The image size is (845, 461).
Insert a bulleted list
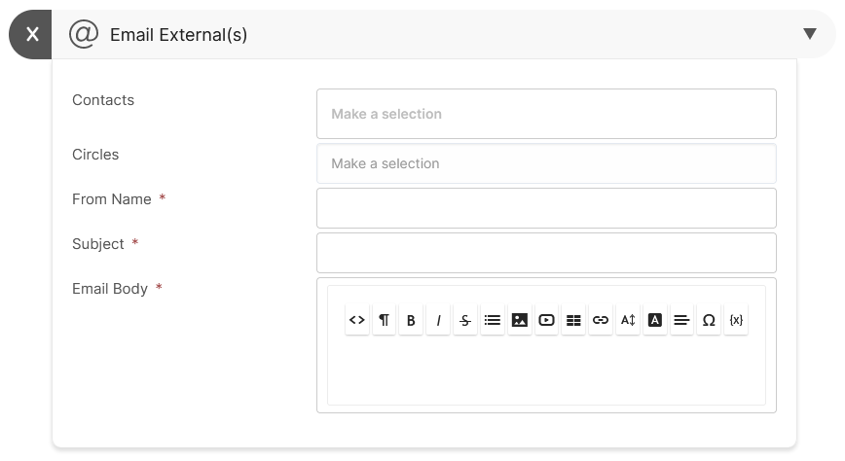pos(492,320)
